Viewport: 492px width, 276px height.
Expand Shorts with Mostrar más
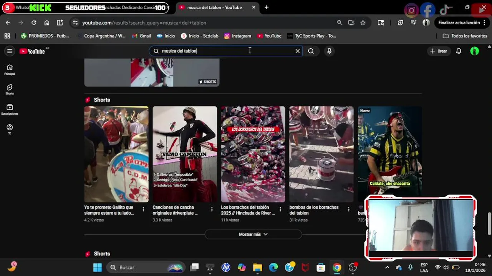[x=253, y=234]
